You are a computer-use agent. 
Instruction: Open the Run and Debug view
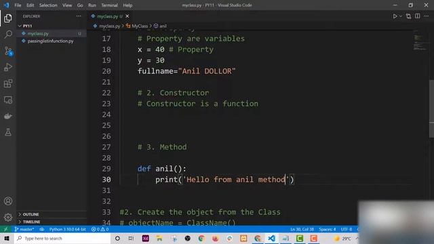pos(8,67)
